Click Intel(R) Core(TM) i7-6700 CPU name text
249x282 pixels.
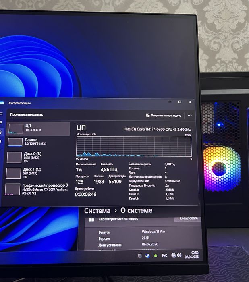(158, 129)
